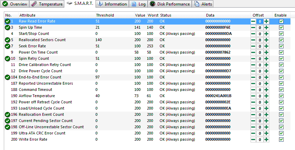Open the Alerts tab
This screenshot has width=295, height=150.
(x=203, y=4)
